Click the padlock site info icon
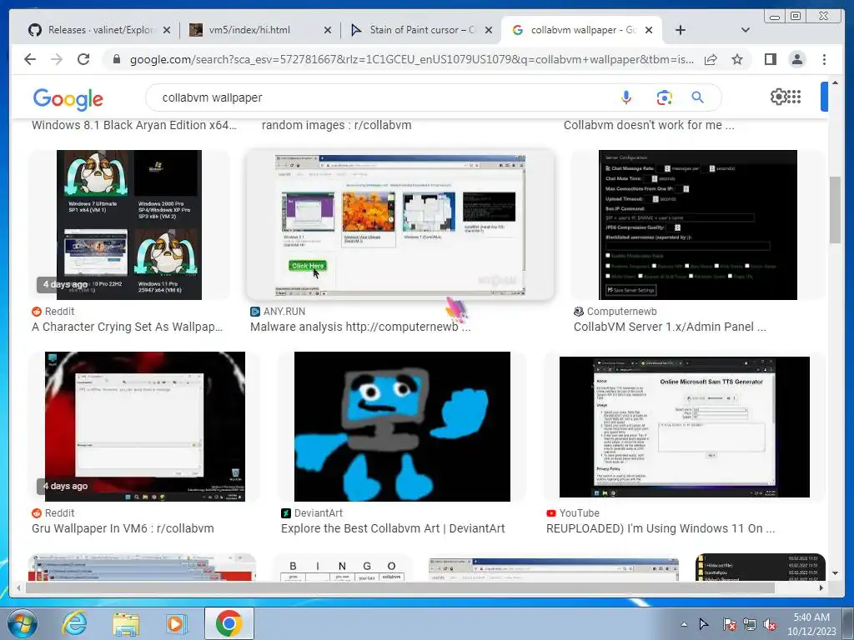The width and height of the screenshot is (854, 640). [117, 59]
